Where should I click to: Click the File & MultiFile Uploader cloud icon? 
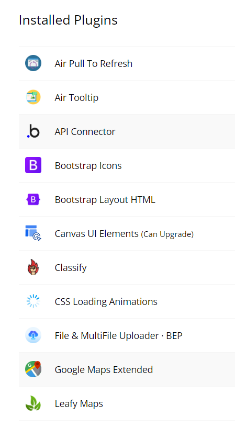(x=33, y=335)
